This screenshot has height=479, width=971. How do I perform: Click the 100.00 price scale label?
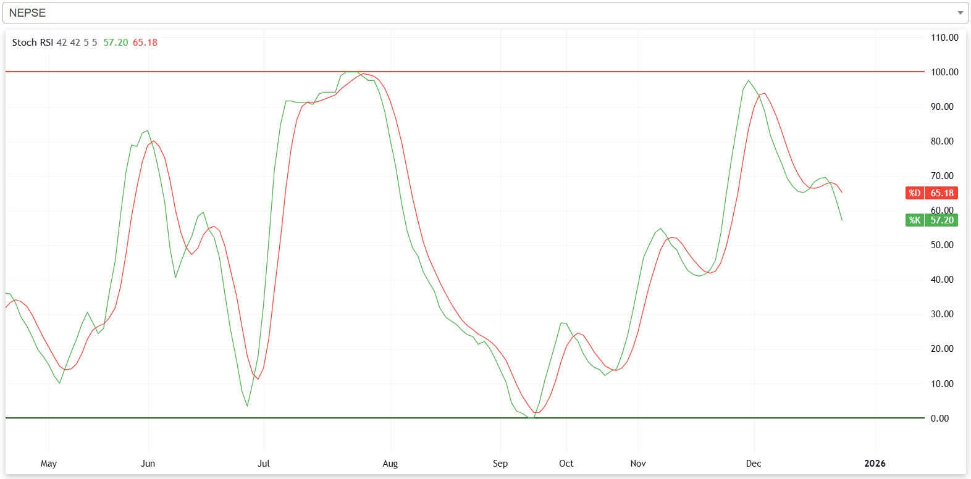pyautogui.click(x=944, y=72)
